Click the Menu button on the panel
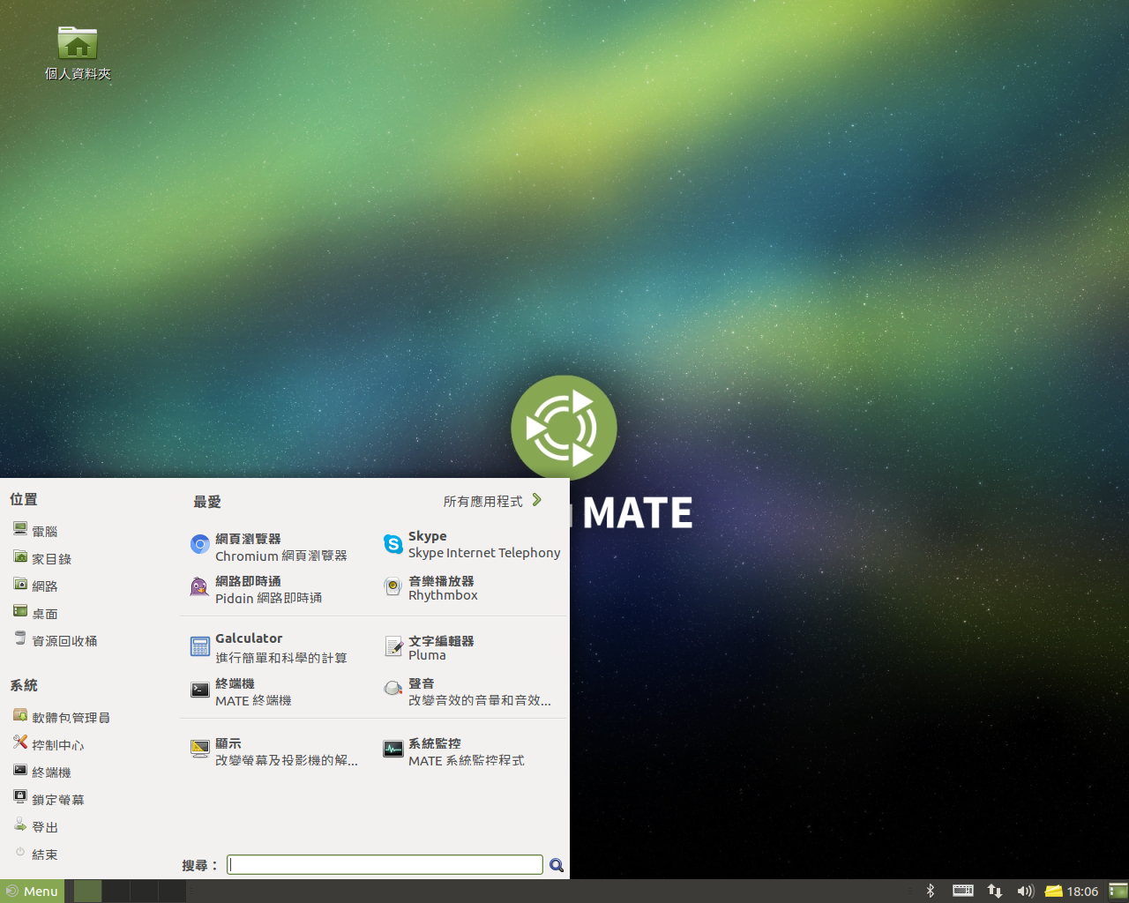 tap(32, 891)
